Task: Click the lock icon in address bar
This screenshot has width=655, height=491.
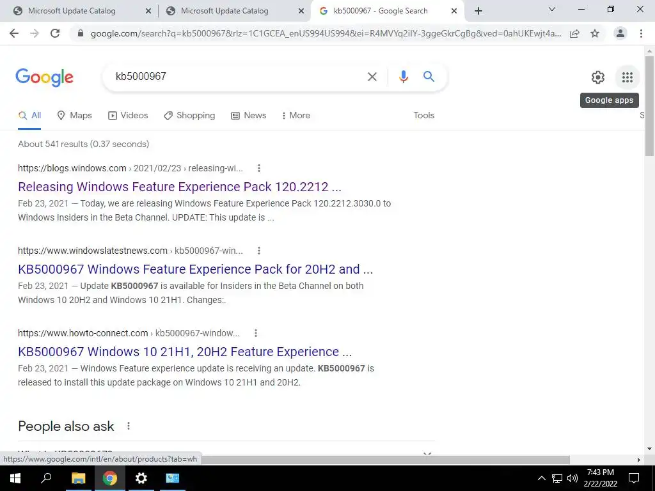Action: coord(81,33)
